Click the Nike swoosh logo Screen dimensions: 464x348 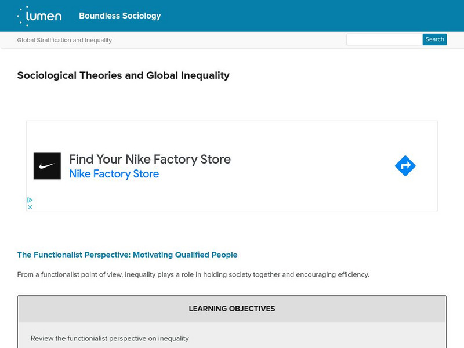point(46,165)
